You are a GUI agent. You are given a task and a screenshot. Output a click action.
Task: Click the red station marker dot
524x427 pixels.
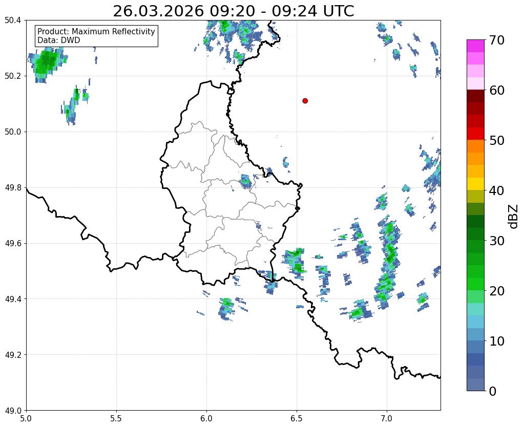coord(305,101)
